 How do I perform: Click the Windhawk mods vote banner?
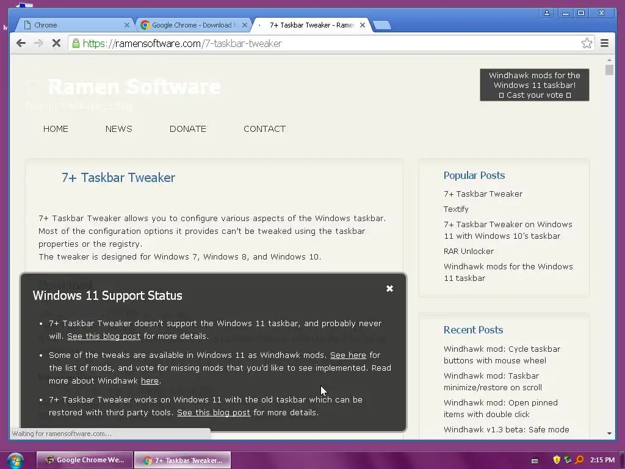point(535,85)
